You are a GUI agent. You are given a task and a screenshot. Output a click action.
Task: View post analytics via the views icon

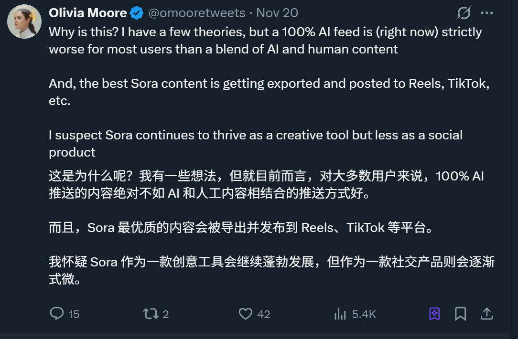340,314
